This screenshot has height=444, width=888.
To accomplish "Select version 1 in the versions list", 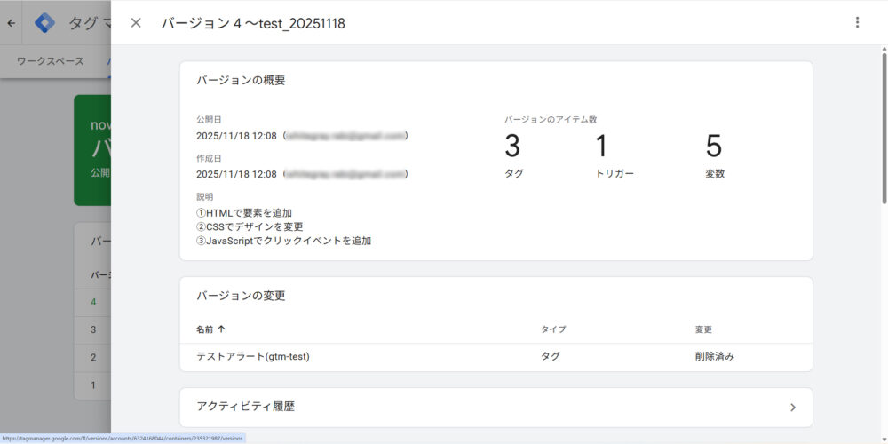I will (93, 385).
